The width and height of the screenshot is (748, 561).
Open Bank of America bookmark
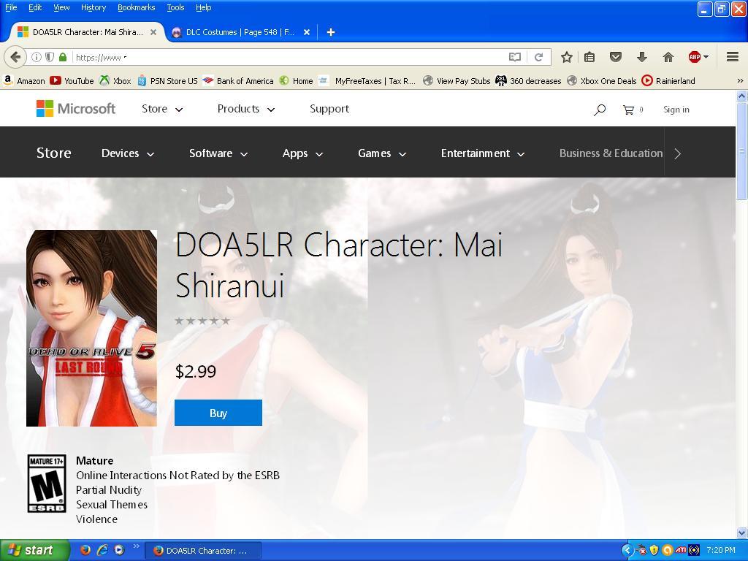[x=238, y=80]
